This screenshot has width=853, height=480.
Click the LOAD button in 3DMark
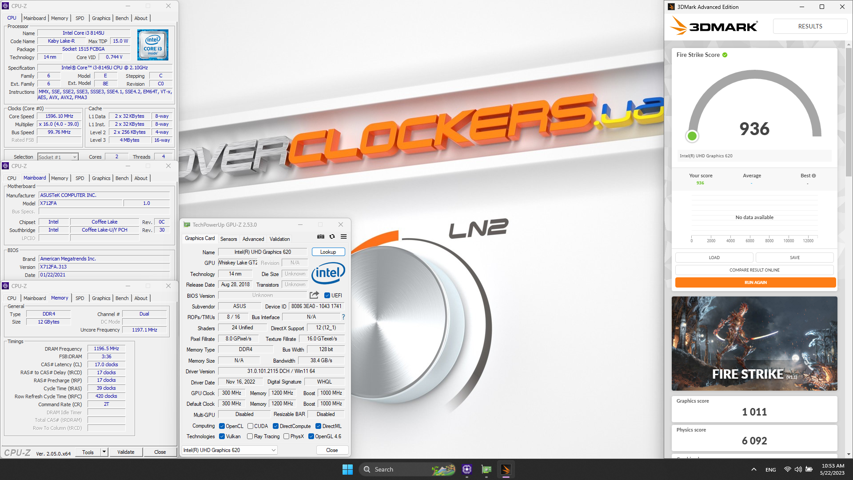coord(714,258)
